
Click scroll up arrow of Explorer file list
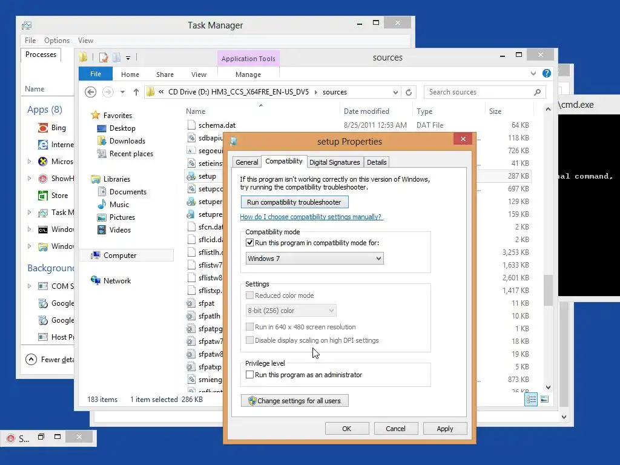(x=548, y=109)
